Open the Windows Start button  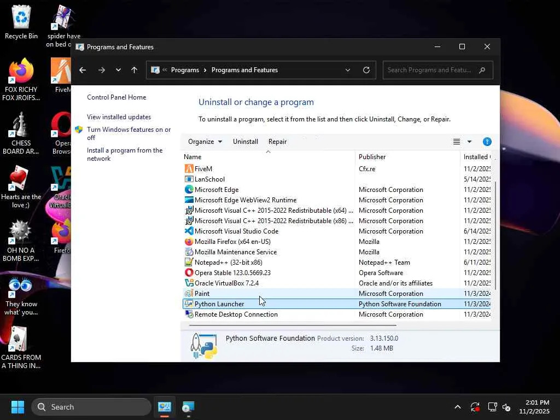(x=17, y=407)
